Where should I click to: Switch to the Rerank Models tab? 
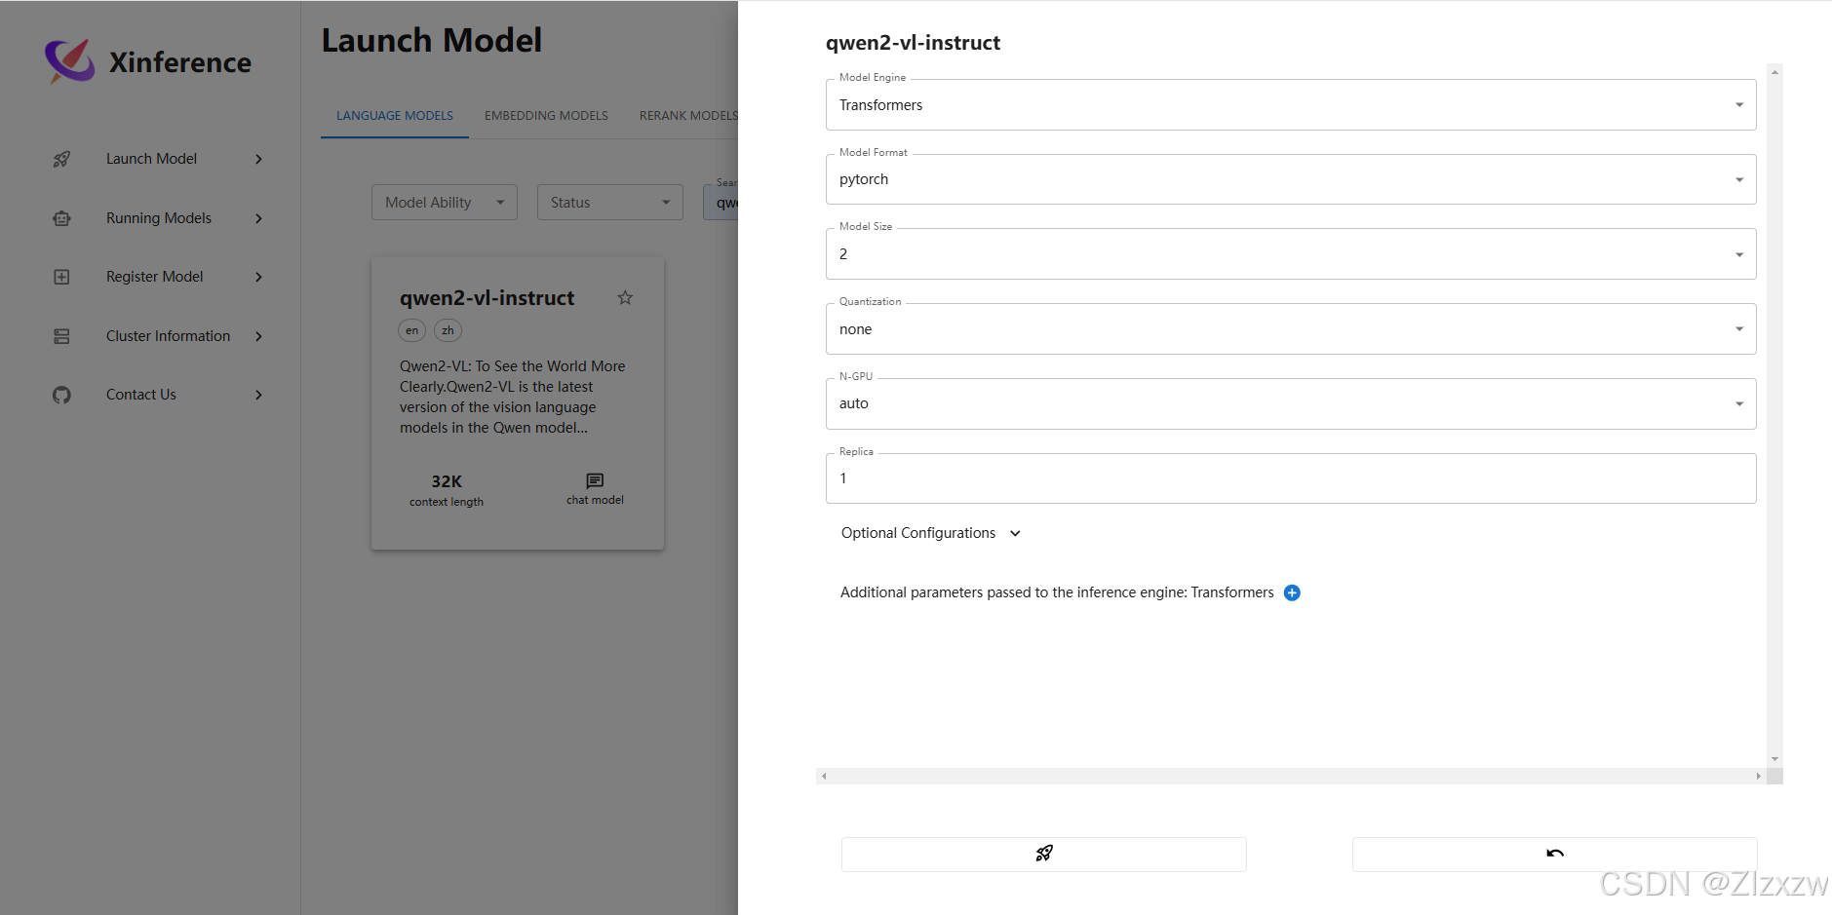pos(688,115)
